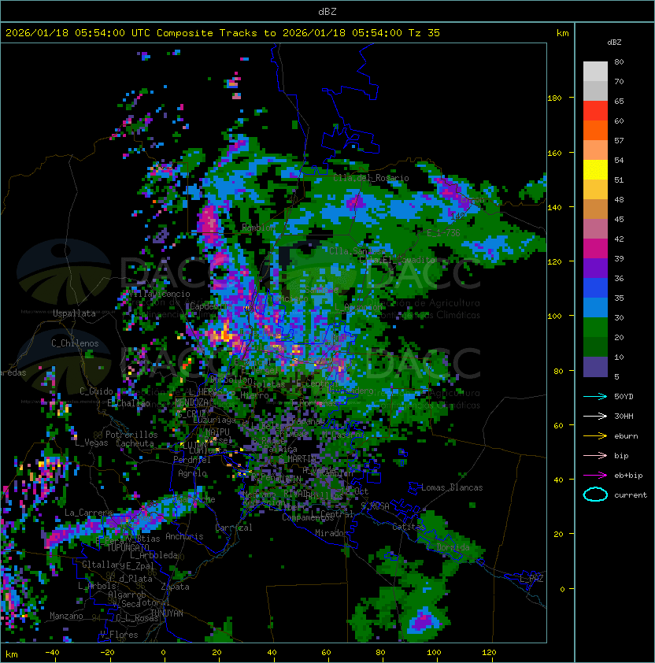
Task: Click the '35' label on dBZ scale
Action: [x=619, y=298]
